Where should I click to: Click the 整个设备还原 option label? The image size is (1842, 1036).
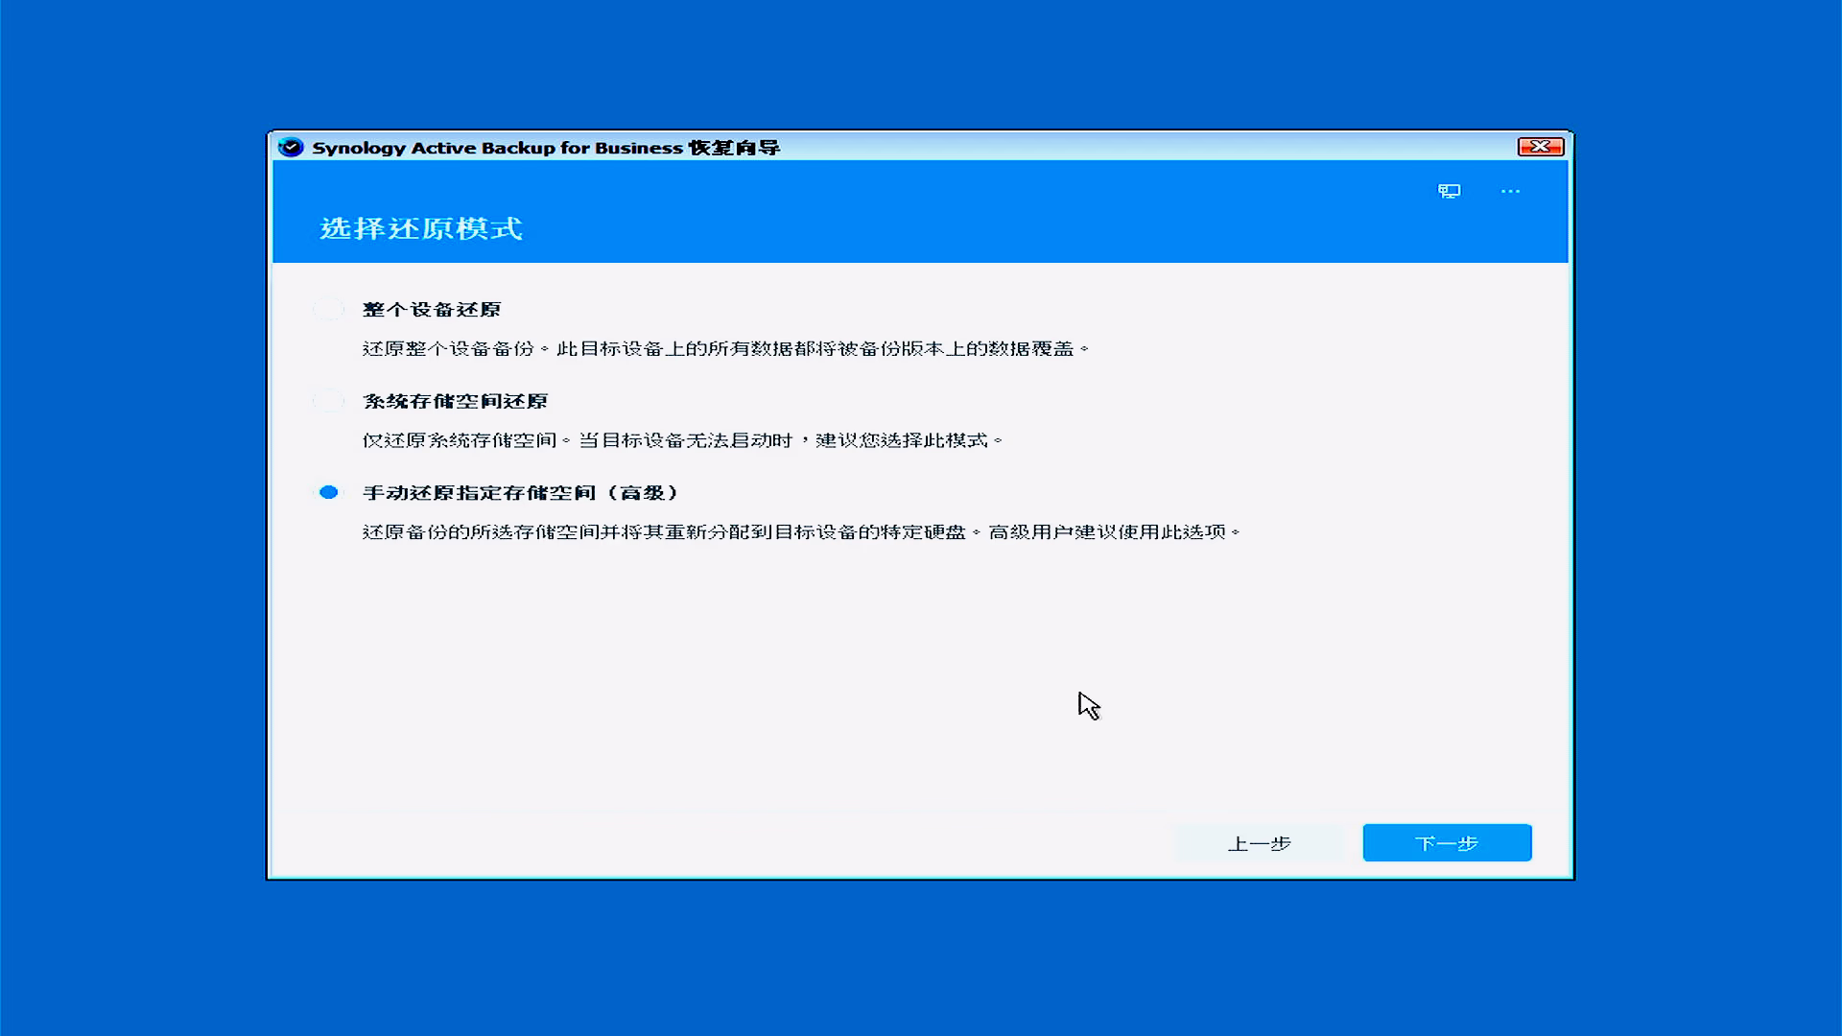point(432,309)
